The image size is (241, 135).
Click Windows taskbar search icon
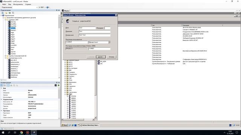pyautogui.click(x=9, y=132)
